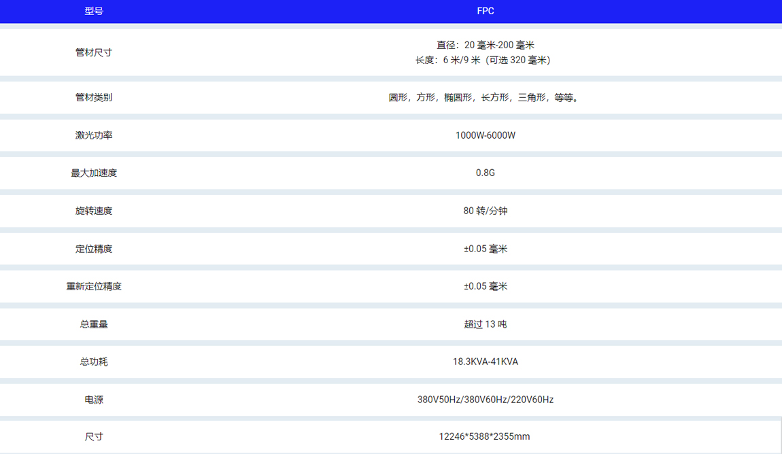Click the 380V50Hz/380V60Hz/220V60Hz power supply value

485,400
